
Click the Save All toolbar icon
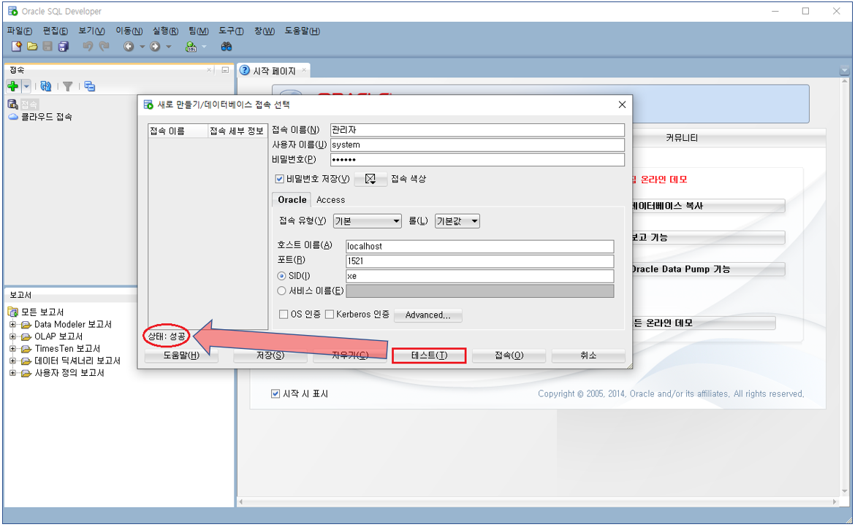(x=64, y=46)
